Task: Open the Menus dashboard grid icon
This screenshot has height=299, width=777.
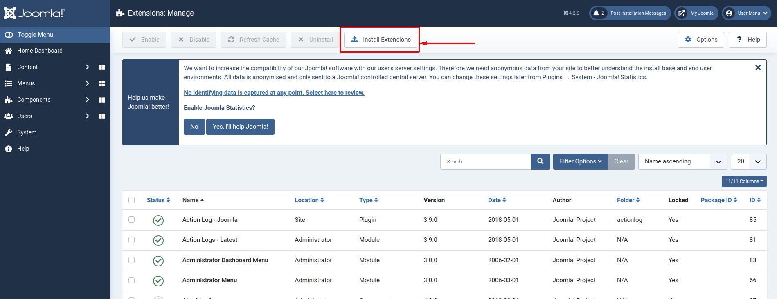Action: tap(102, 83)
